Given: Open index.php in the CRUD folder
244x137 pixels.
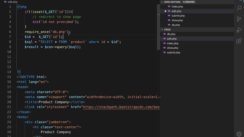Looking at the screenshot, I should pos(173,43).
